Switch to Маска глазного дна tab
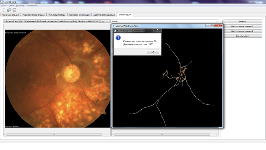The height and width of the screenshot is (150, 266). [10, 15]
